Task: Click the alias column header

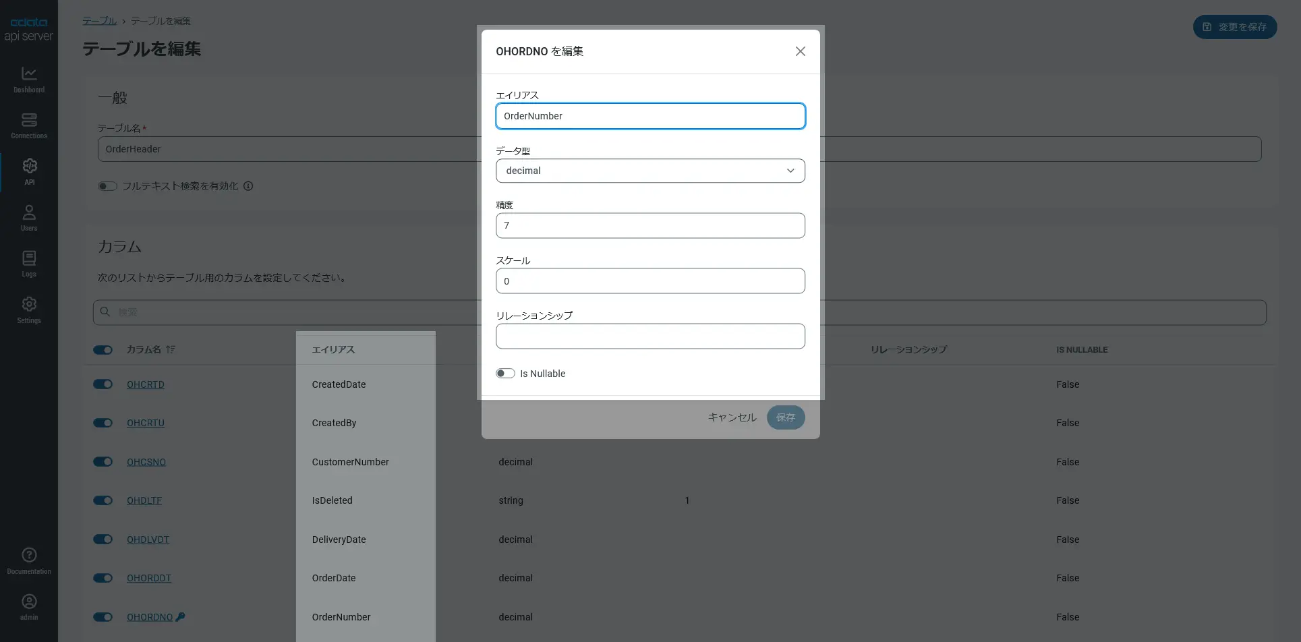Action: click(x=333, y=349)
